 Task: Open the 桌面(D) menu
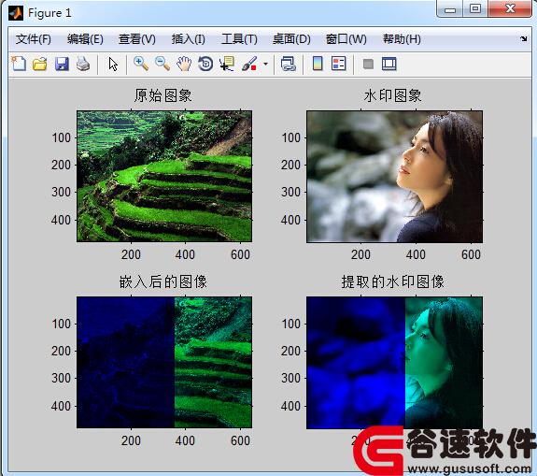click(291, 39)
